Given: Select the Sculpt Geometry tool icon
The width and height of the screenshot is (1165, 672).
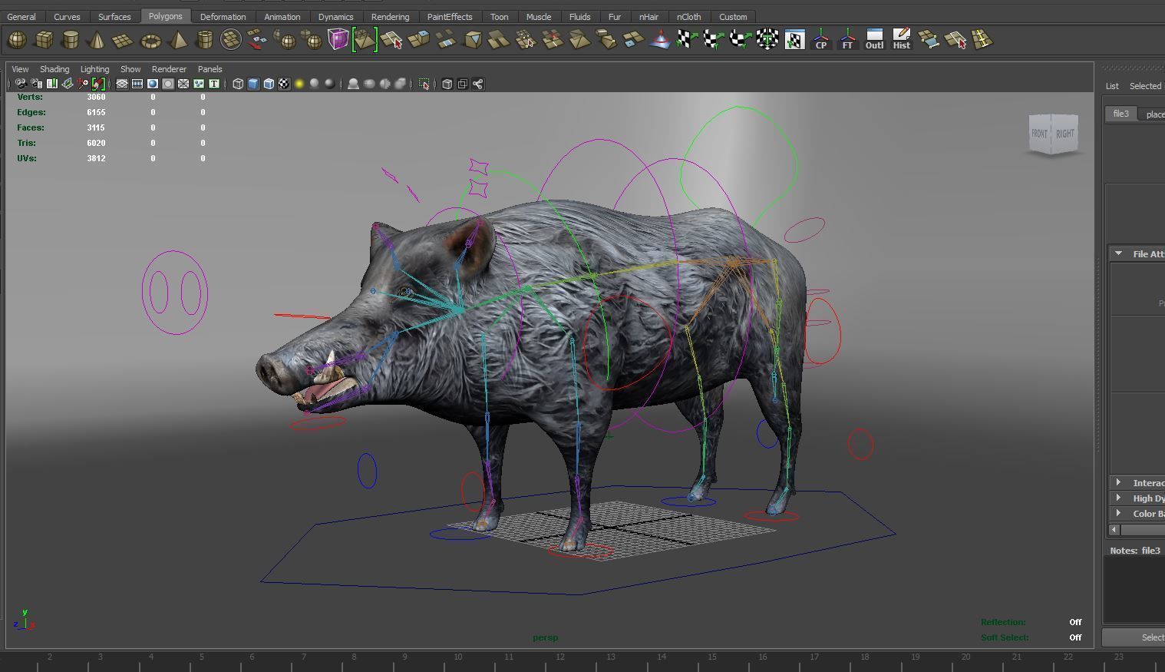Looking at the screenshot, I should tap(659, 39).
